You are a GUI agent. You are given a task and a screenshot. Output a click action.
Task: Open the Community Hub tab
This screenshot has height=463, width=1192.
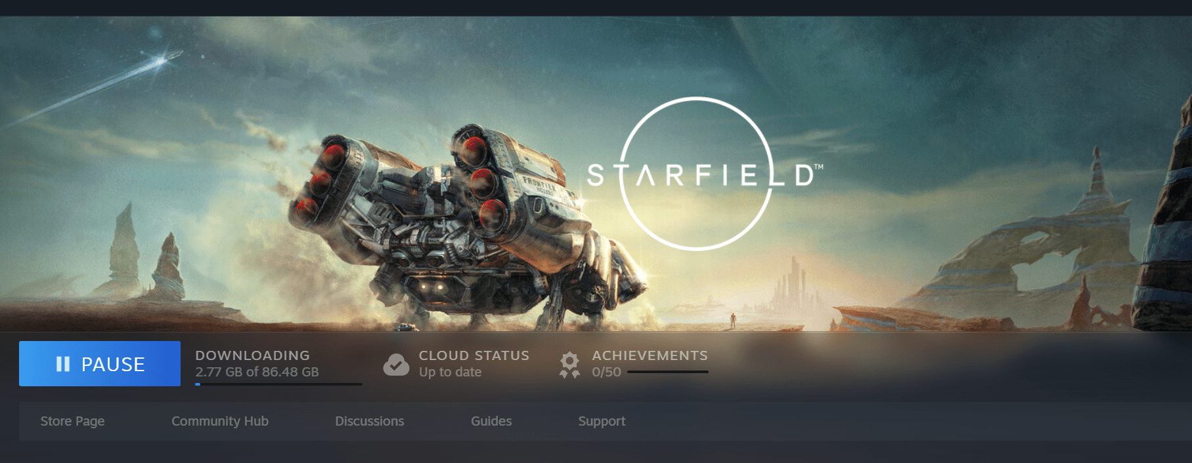point(220,421)
